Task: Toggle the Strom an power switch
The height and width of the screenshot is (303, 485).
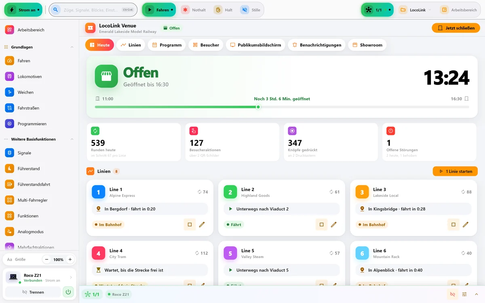Action: 23,10
